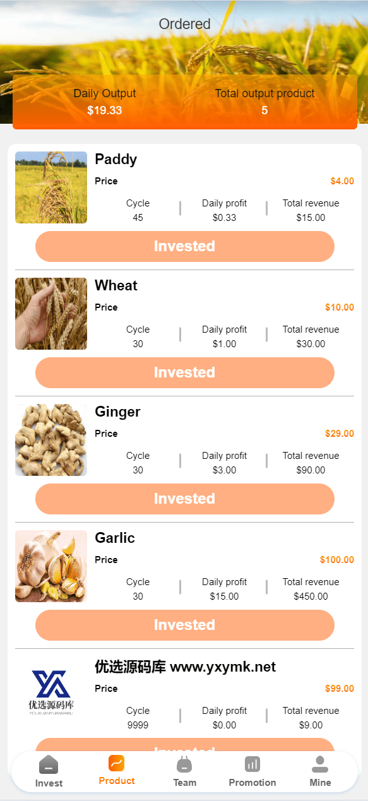
Task: Tap the Paddy field thumbnail
Action: point(51,187)
